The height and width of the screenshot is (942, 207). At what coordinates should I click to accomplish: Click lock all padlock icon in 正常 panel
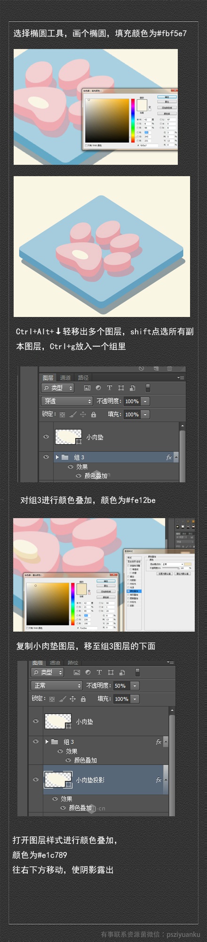coord(83,699)
